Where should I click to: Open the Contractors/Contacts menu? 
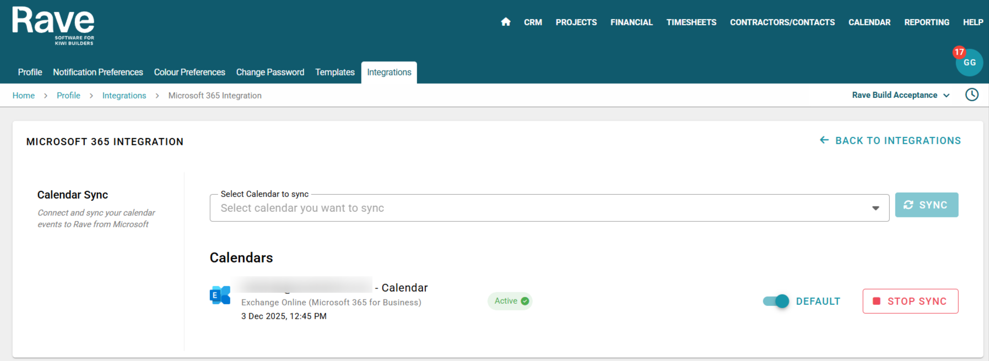pos(782,23)
